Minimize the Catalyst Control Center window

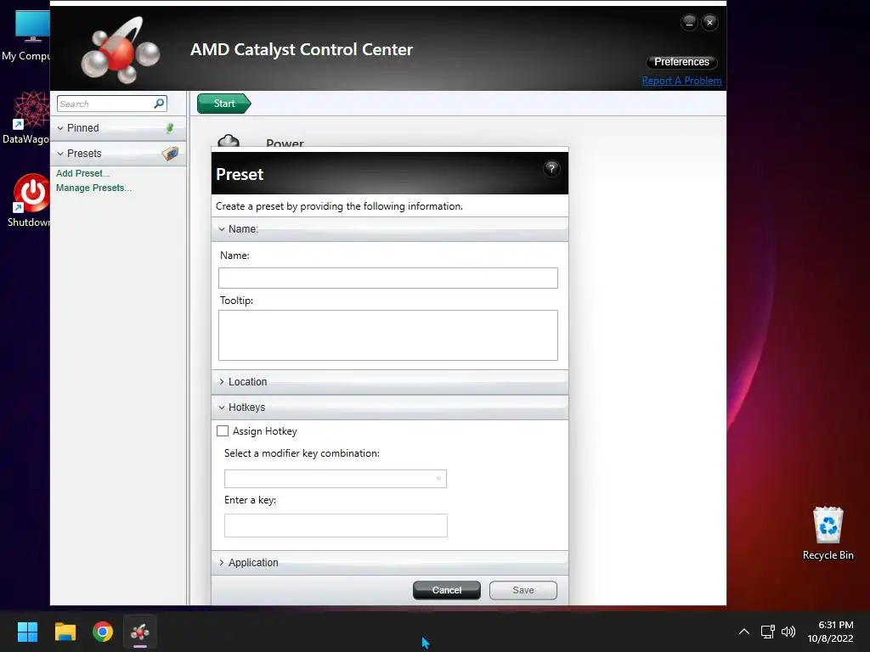point(689,23)
